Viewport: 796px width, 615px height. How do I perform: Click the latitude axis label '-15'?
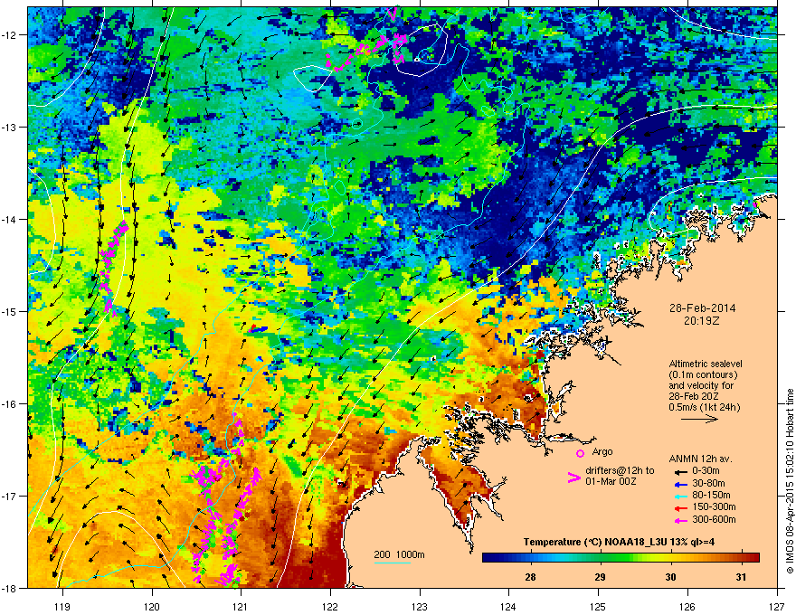tap(10, 311)
